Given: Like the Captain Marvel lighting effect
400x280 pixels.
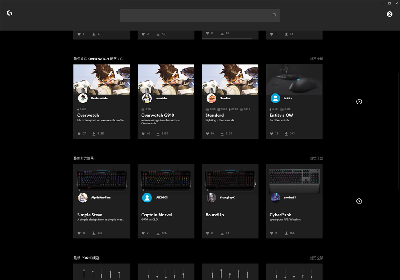Looking at the screenshot, I should click(x=143, y=233).
